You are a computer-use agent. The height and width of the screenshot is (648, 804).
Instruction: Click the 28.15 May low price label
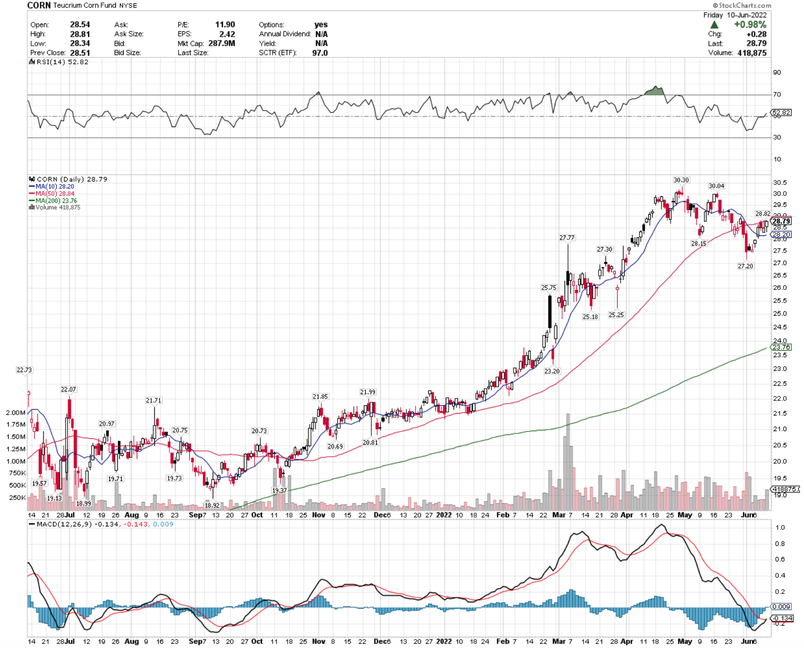click(699, 244)
